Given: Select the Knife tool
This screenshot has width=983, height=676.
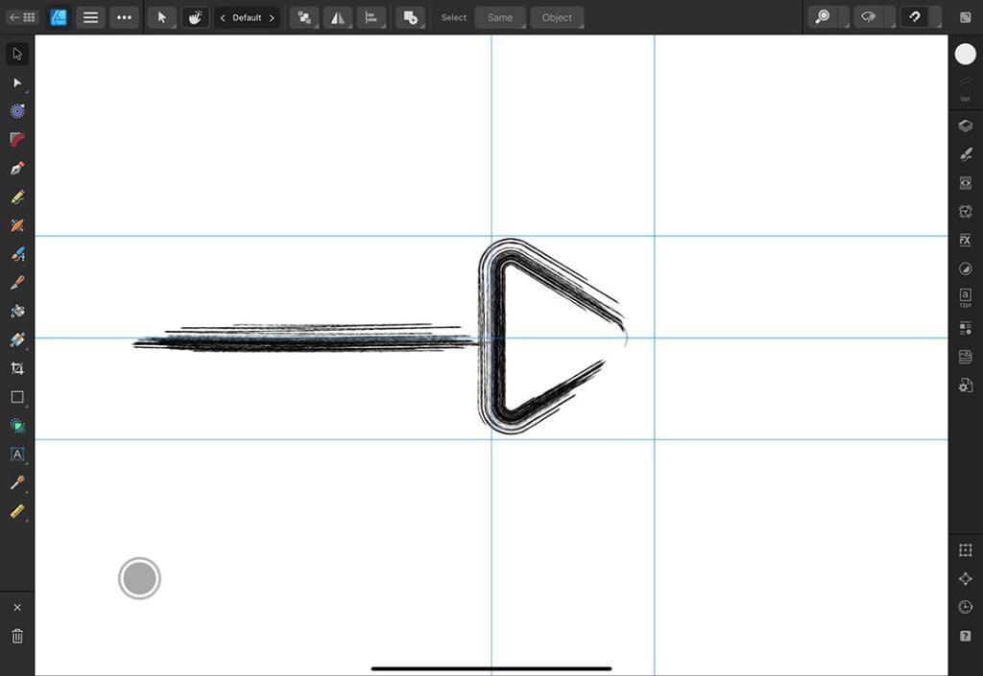Looking at the screenshot, I should [x=17, y=282].
